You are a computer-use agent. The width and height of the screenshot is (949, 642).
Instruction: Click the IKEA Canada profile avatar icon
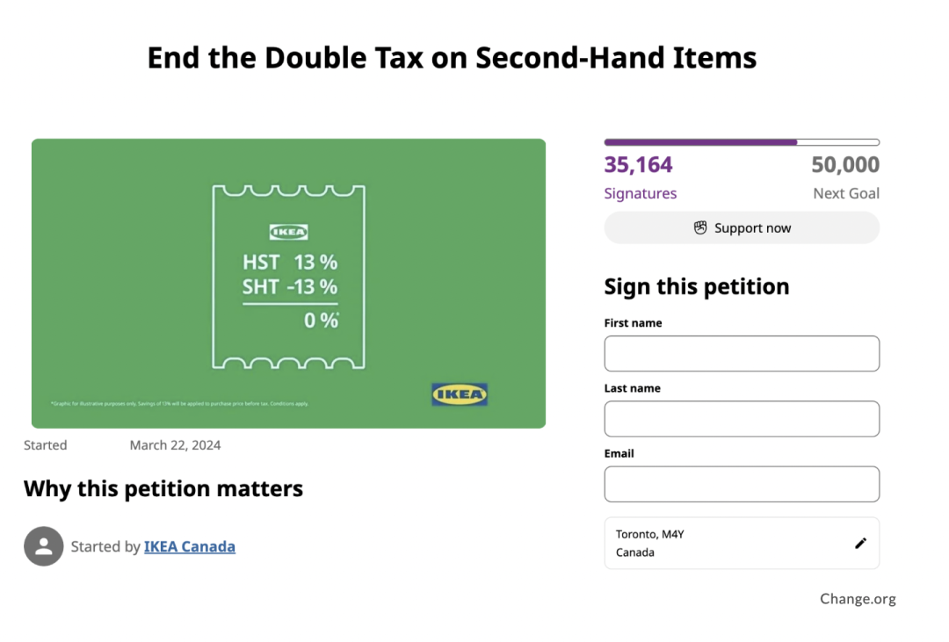coord(44,546)
